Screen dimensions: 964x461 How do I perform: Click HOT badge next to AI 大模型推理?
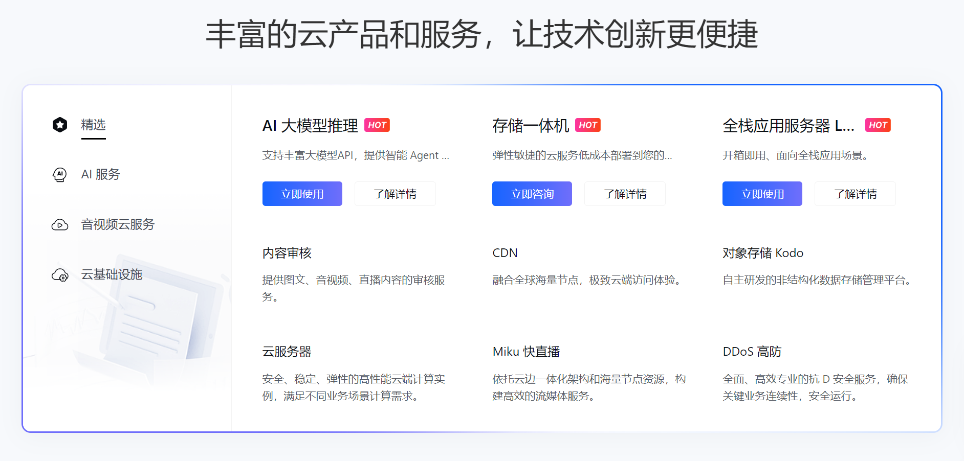[x=377, y=125]
